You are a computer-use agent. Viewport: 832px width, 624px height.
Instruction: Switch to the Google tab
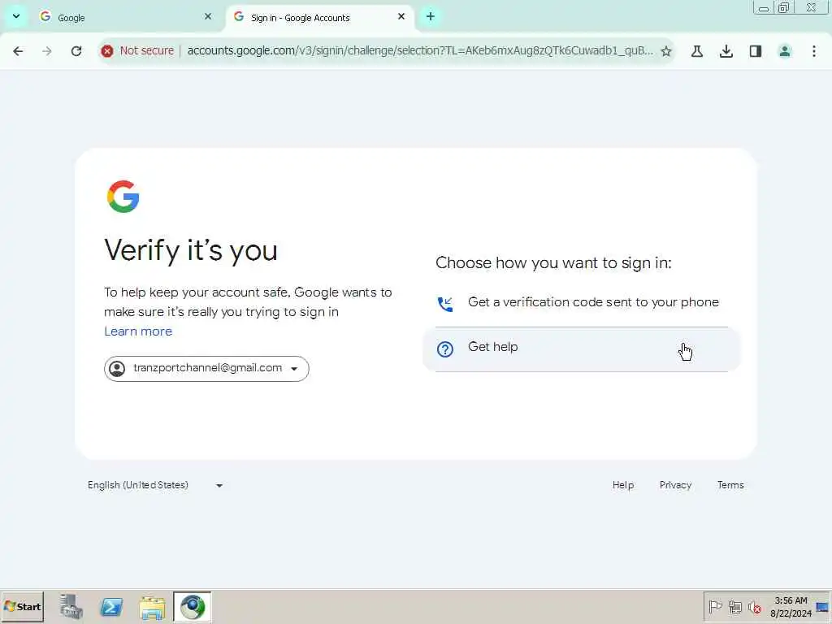126,18
